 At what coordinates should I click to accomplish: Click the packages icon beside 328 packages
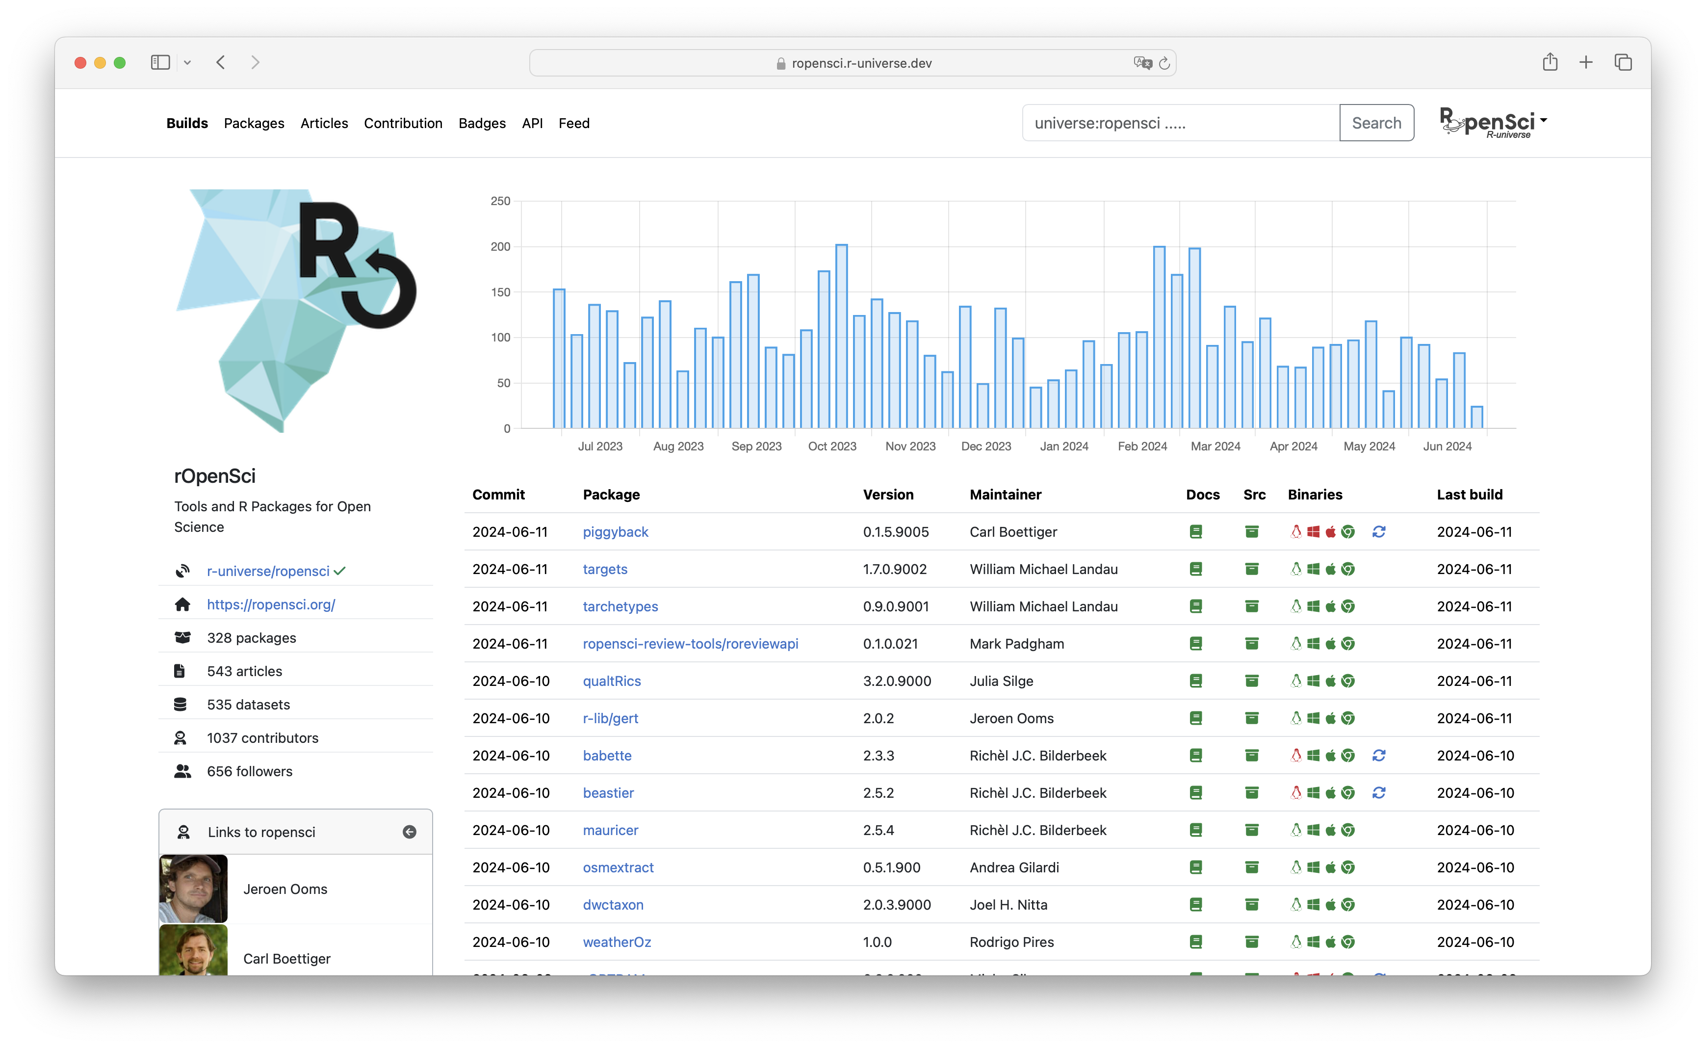pos(182,637)
